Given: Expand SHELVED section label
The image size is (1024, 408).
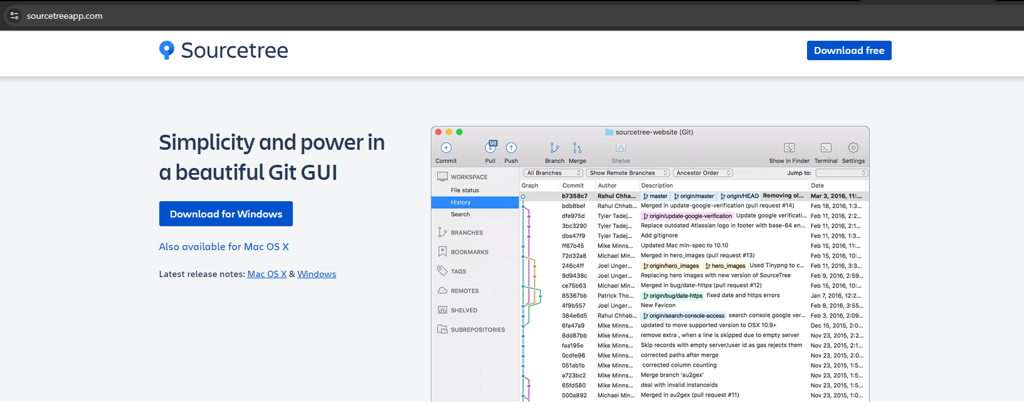Looking at the screenshot, I should [x=464, y=310].
